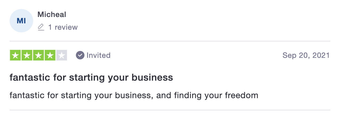The width and height of the screenshot is (341, 113).
Task: Open reviewer Micheal's profile name
Action: click(52, 14)
